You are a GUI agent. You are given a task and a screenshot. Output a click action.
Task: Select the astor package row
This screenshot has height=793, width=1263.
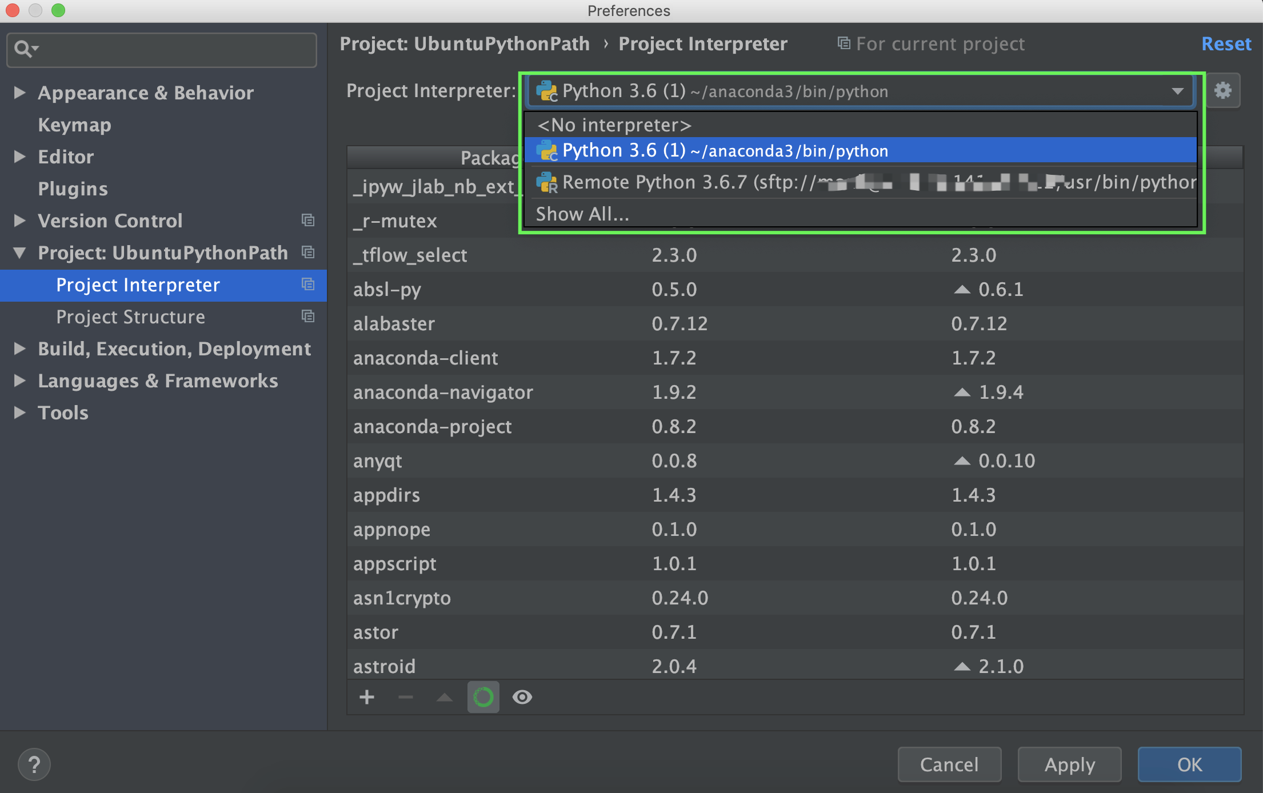(795, 632)
